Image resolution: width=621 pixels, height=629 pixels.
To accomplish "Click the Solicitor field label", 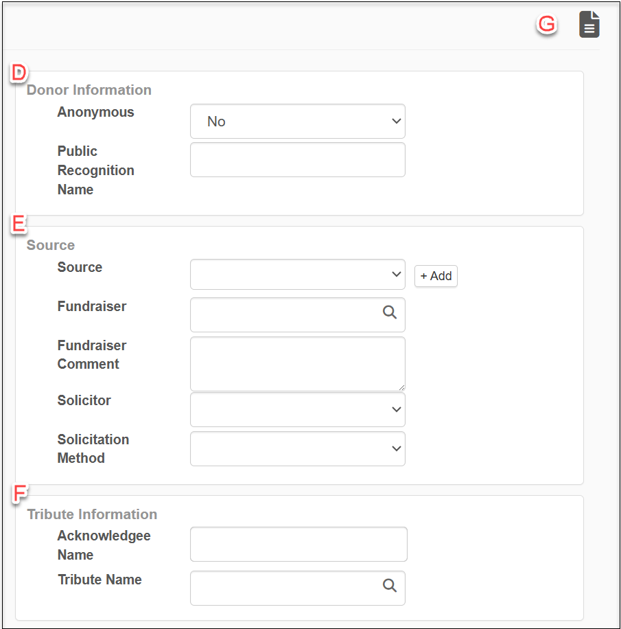I will pos(84,400).
